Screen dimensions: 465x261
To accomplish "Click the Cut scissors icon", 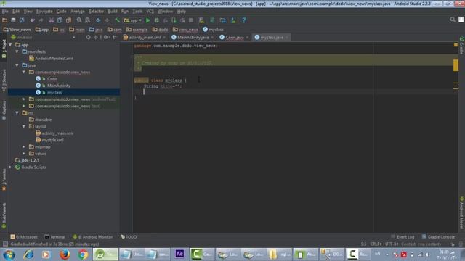I will coord(52,20).
